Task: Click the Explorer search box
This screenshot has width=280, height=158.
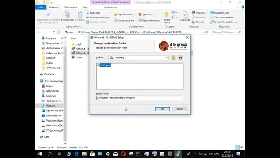Action: pyautogui.click(x=227, y=32)
